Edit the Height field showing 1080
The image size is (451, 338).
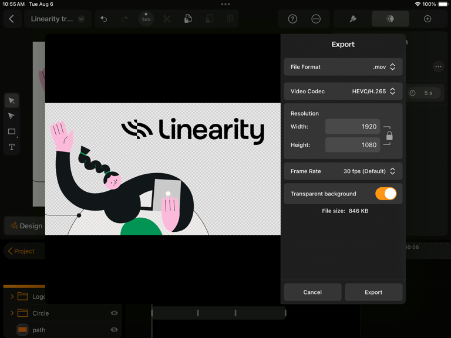click(x=352, y=145)
